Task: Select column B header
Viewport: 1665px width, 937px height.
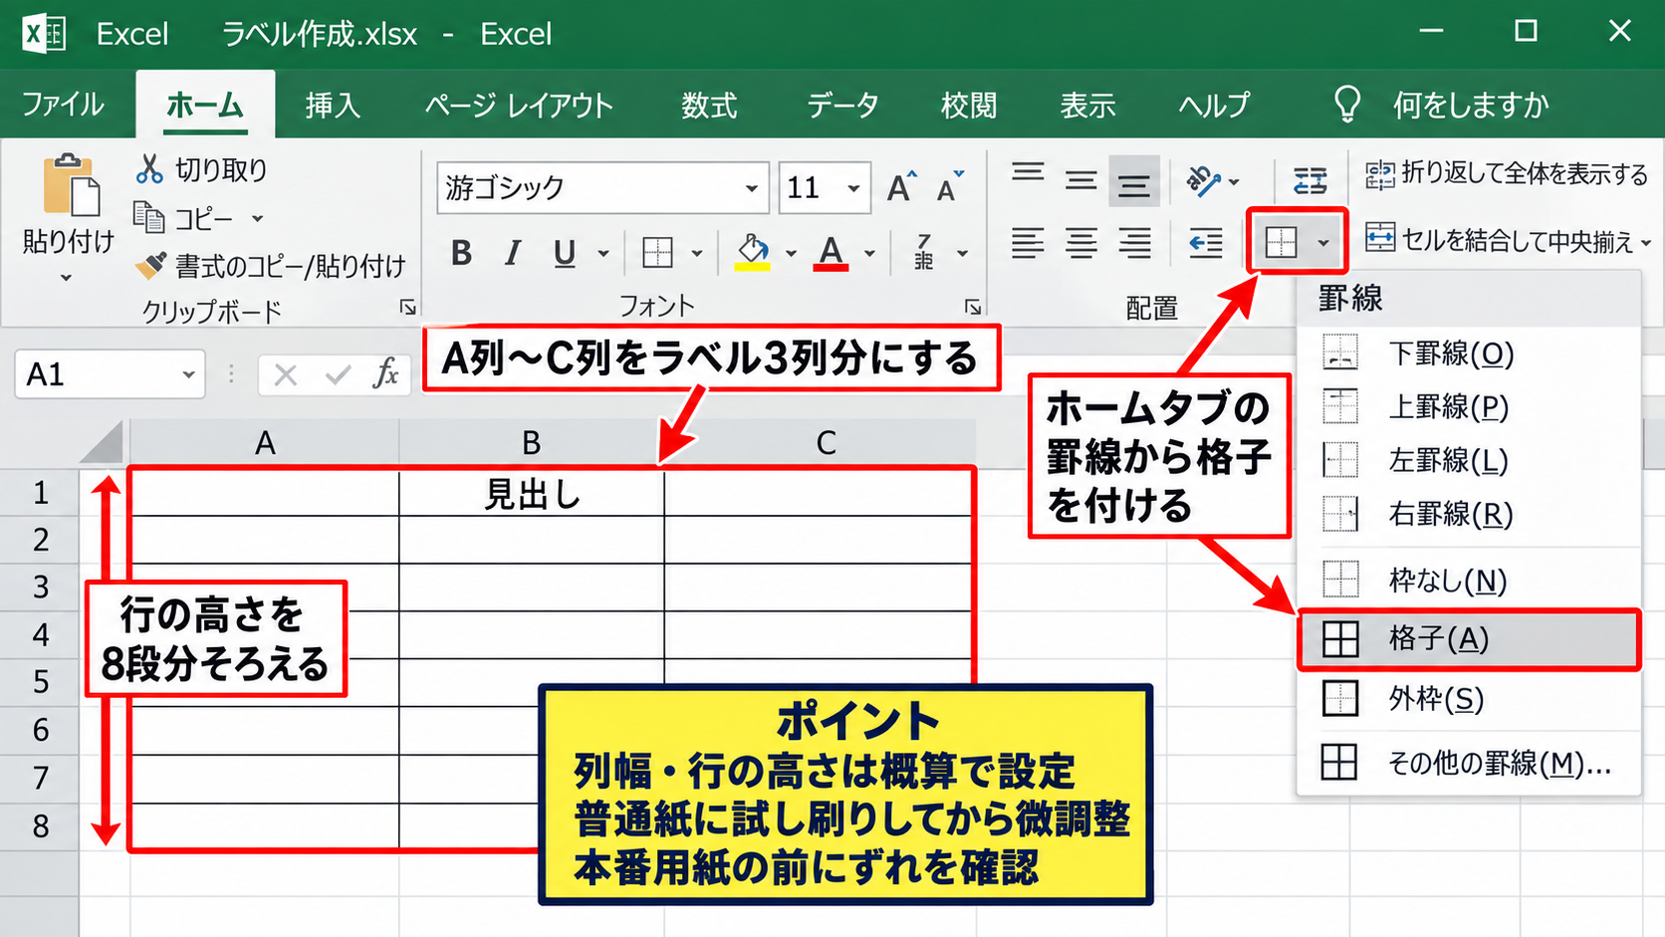Action: (x=532, y=442)
